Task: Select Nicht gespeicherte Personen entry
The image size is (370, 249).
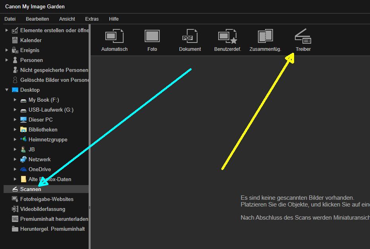Action: click(x=54, y=70)
